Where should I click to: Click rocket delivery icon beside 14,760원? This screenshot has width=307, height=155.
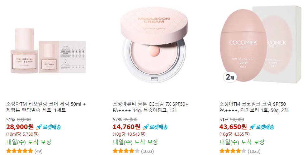[x=155, y=127]
